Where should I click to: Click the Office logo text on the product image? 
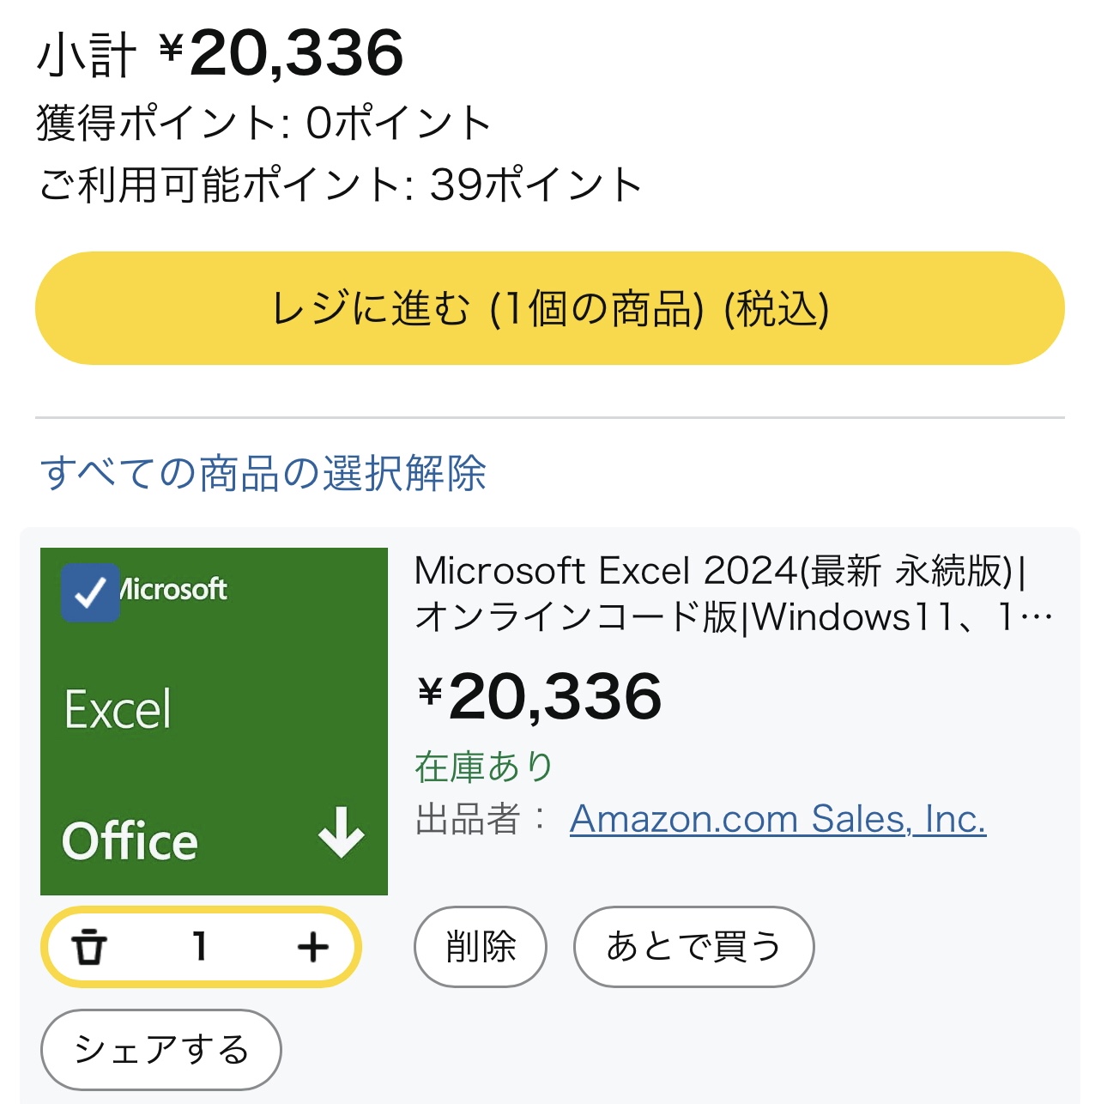(x=130, y=840)
